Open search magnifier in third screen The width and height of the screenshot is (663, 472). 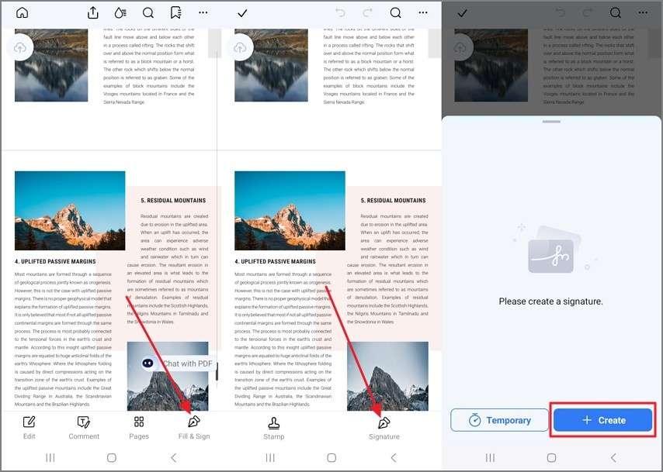tap(615, 12)
